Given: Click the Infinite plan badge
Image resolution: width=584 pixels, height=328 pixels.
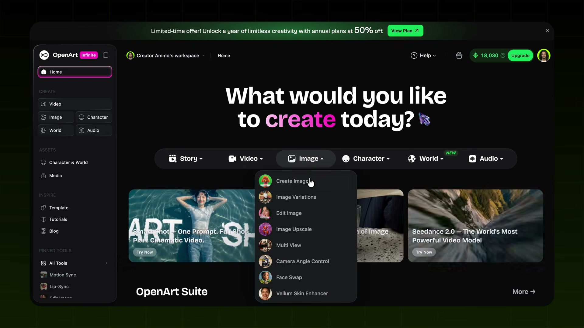Looking at the screenshot, I should pos(89,55).
